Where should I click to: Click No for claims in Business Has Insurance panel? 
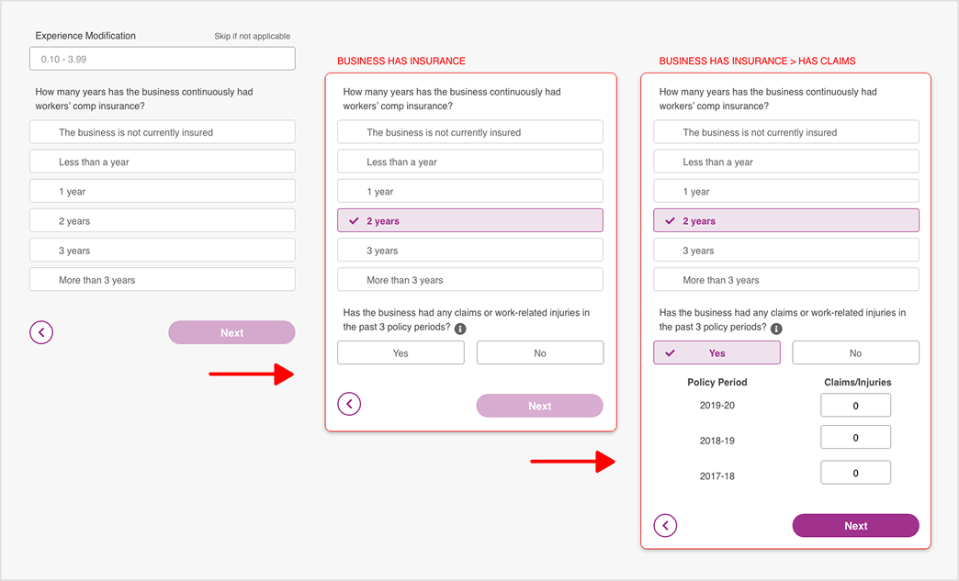coord(540,352)
